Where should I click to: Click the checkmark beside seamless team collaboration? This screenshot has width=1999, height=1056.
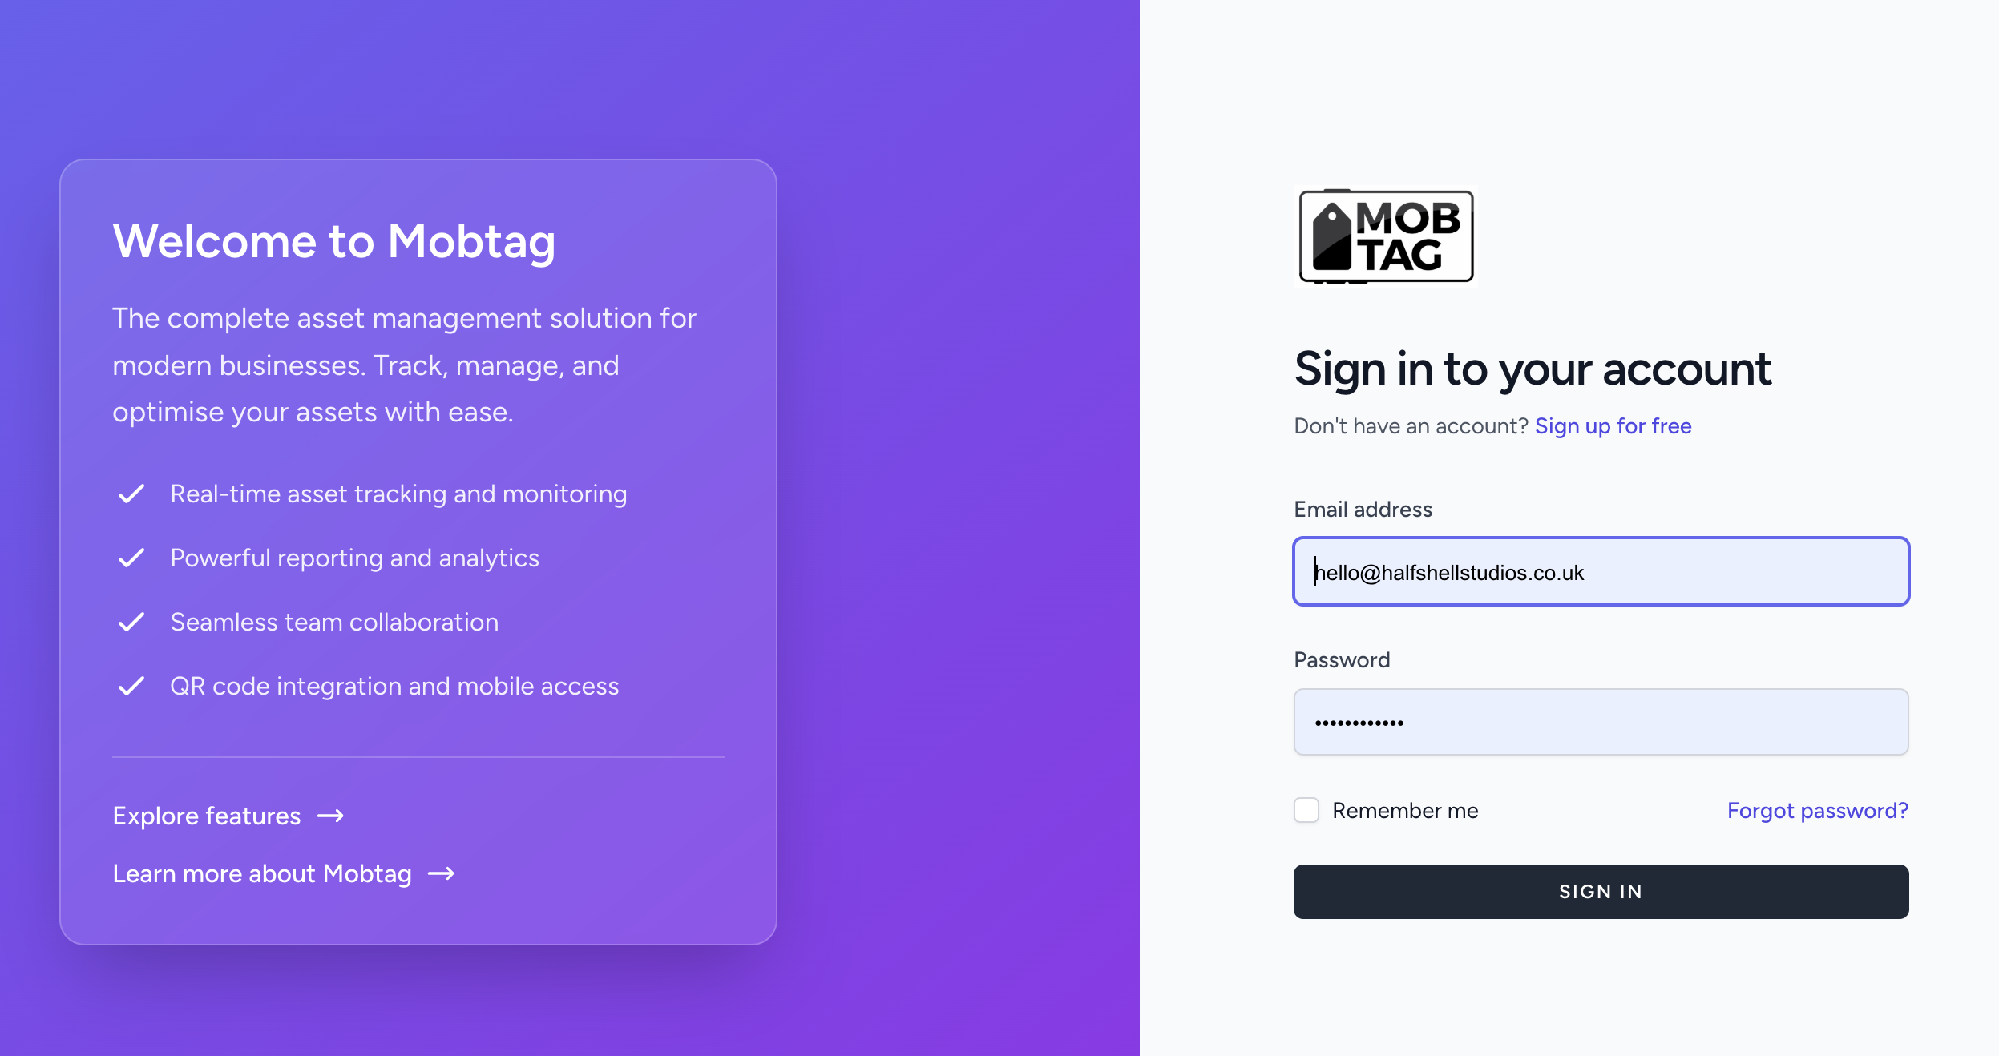[x=132, y=622]
